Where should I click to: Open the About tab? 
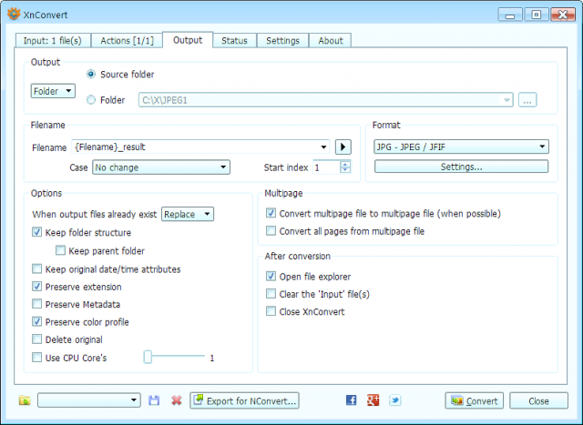point(330,40)
